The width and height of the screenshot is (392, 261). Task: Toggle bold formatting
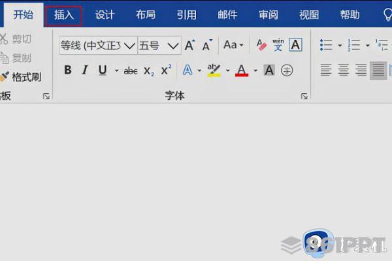pos(68,70)
